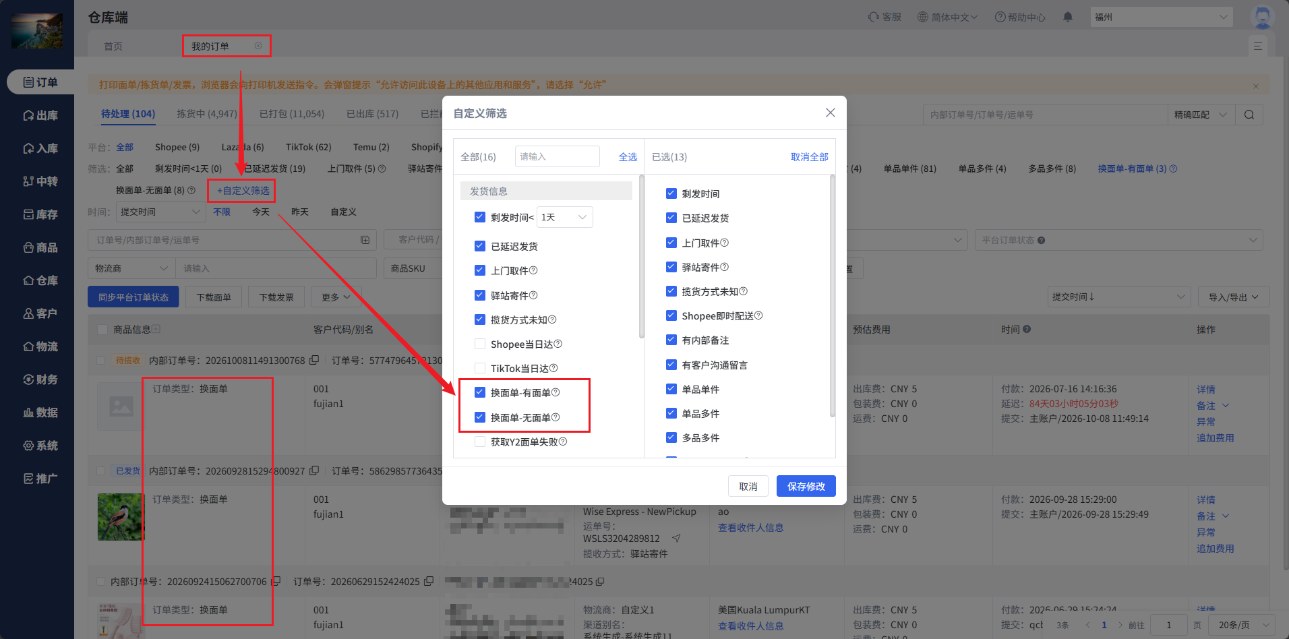Open the tab list menu icon at right
This screenshot has height=639, width=1289.
1257,46
